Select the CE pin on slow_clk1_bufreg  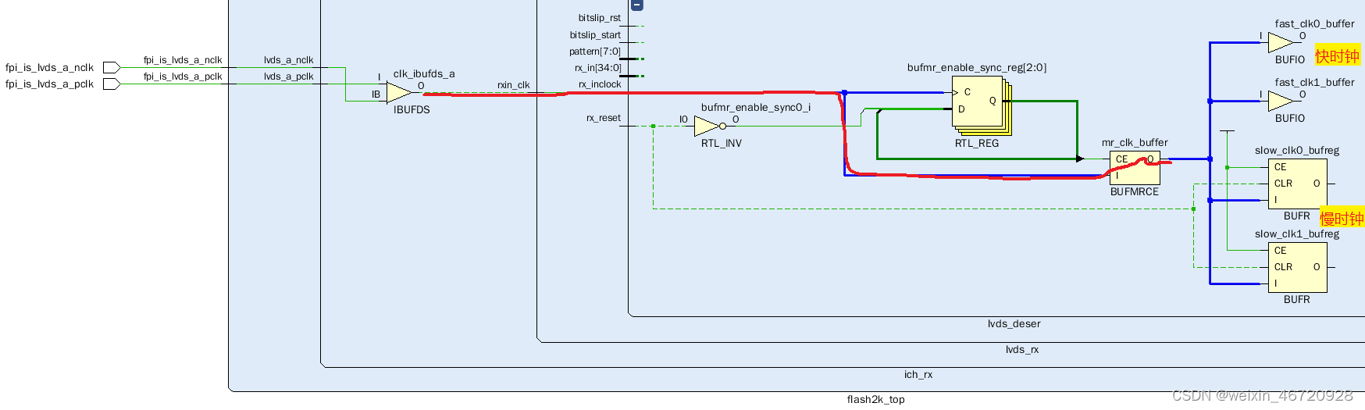tap(1280, 251)
